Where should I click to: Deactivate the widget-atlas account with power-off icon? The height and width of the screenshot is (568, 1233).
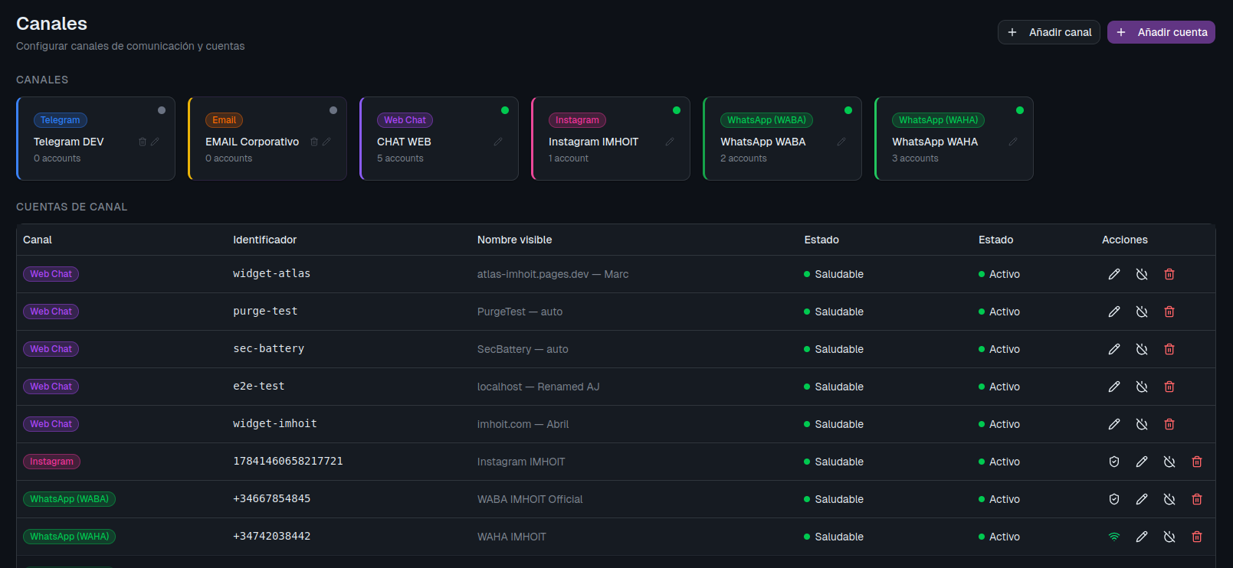pos(1142,274)
